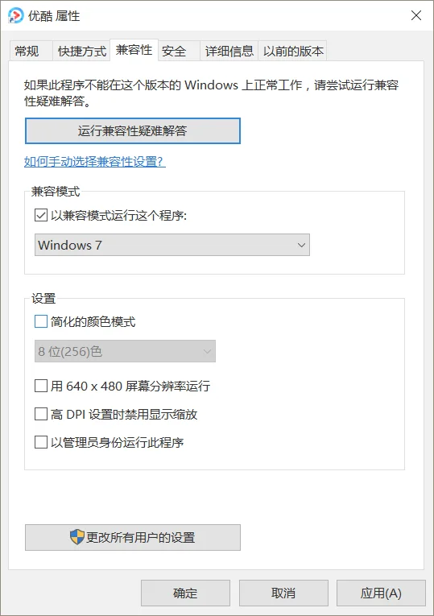This screenshot has height=616, width=434.
Task: Enable the 简化的颜色模式 checkbox
Action: coord(41,321)
